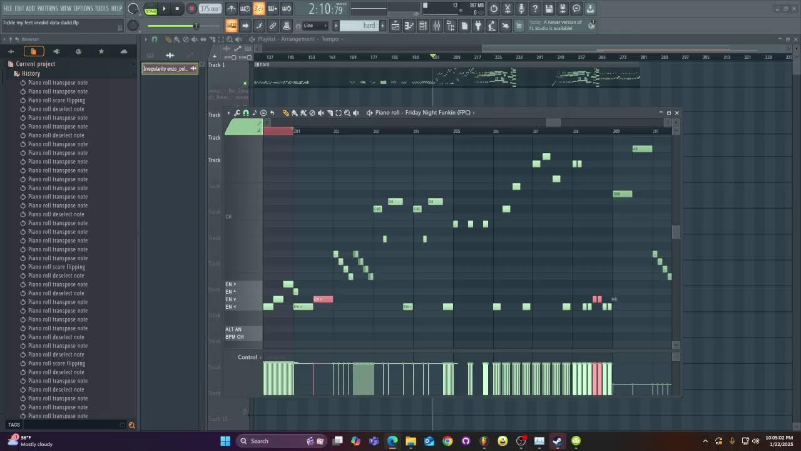Select the starred favorites browser tab
Screen dimensions: 801x451
pos(101,51)
